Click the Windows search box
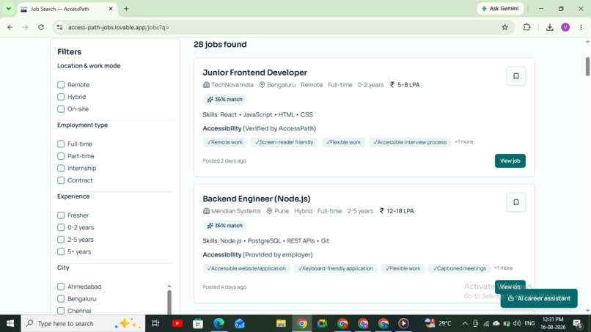Viewport: 591px width, 332px height. pos(83,323)
